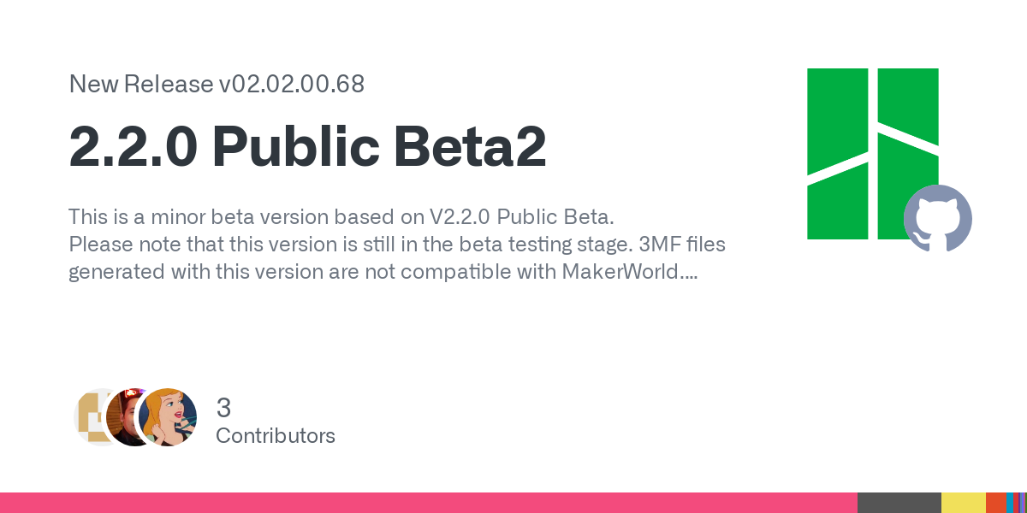Open the 2.2.0 Public Beta2 title
The height and width of the screenshot is (513, 1027).
click(307, 146)
